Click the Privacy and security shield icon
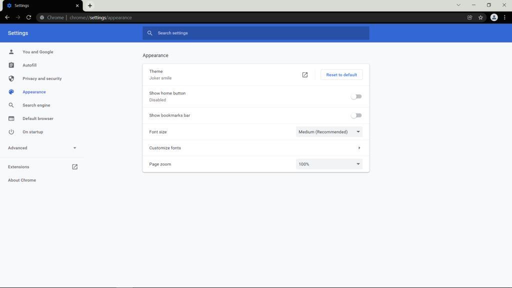 click(x=11, y=78)
